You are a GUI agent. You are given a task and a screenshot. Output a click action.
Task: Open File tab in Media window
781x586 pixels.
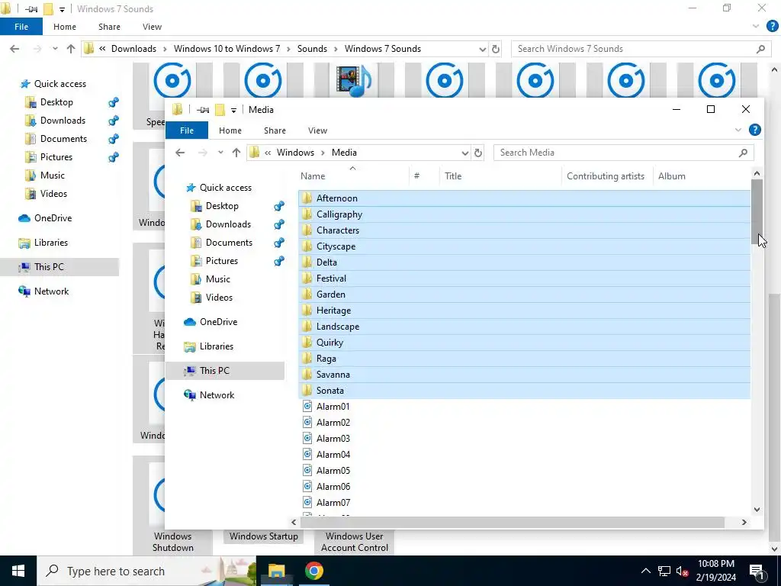tap(187, 130)
